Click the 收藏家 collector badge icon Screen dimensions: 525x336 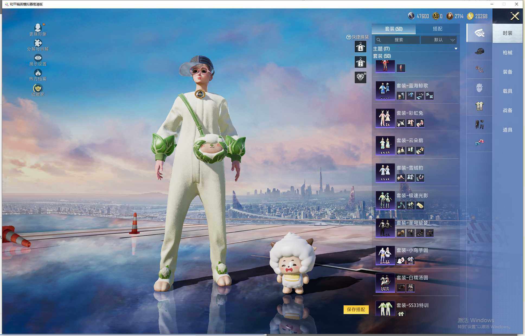38,88
